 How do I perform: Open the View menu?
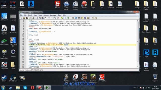(x=35, y=15)
